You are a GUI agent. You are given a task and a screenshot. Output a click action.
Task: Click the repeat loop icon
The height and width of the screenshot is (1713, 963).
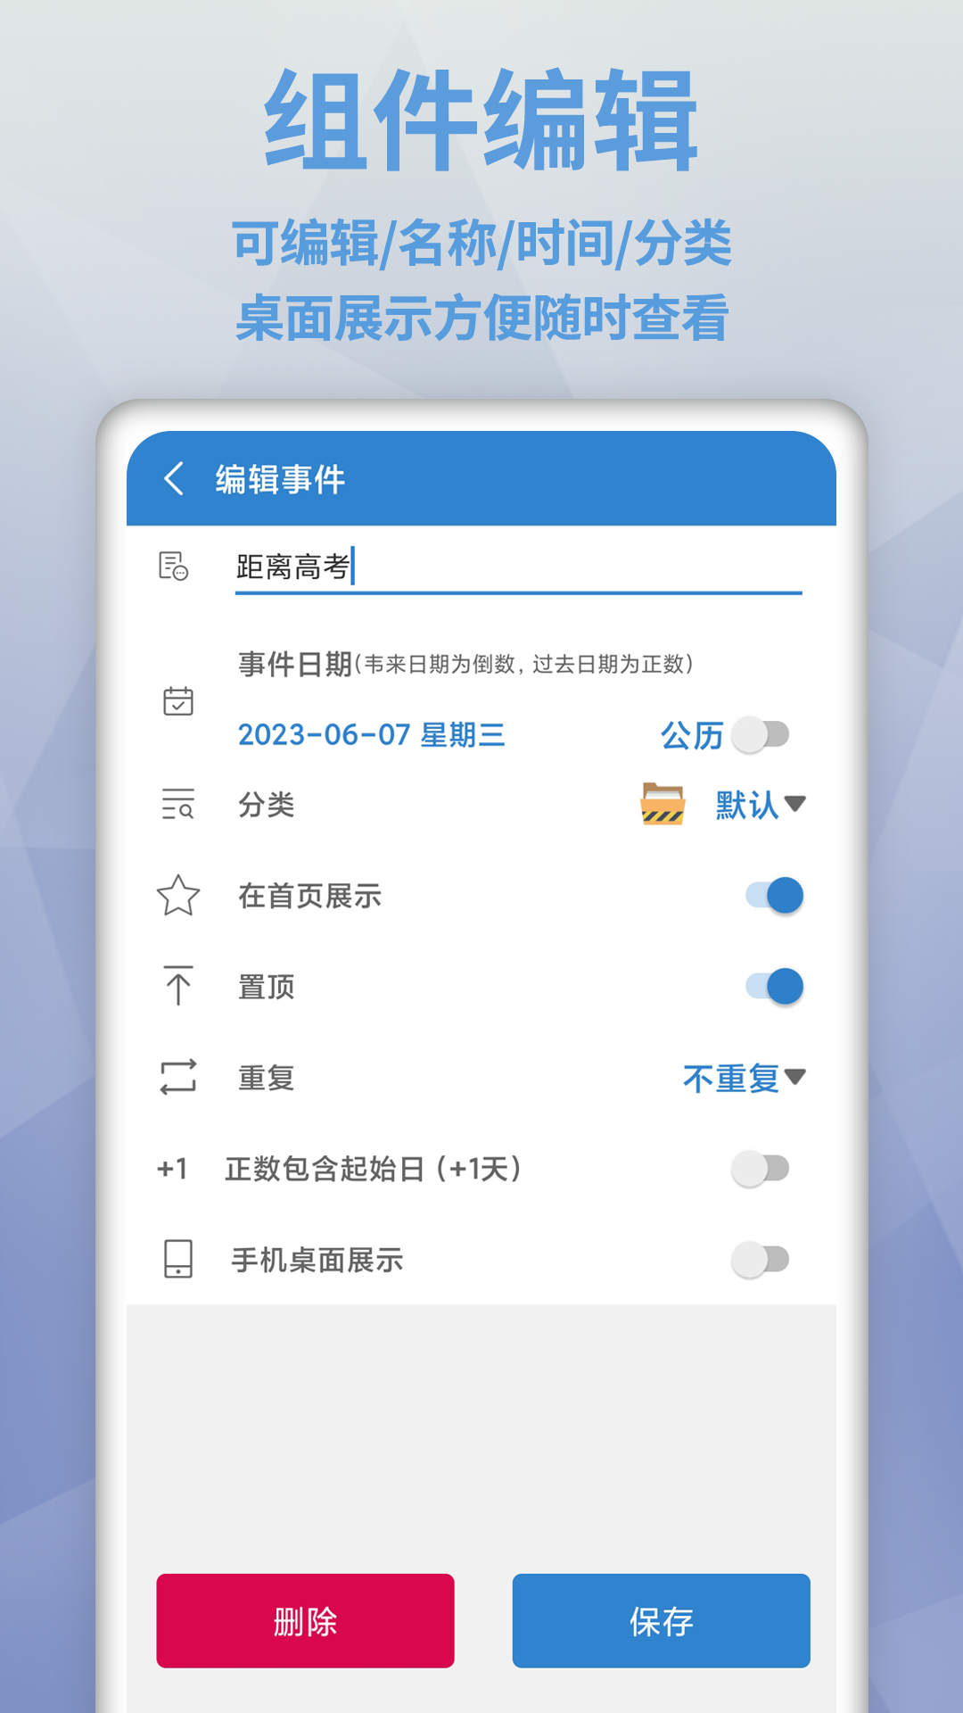tap(178, 1077)
